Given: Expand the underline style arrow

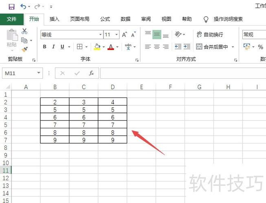Looking at the screenshot, I should 69,47.
